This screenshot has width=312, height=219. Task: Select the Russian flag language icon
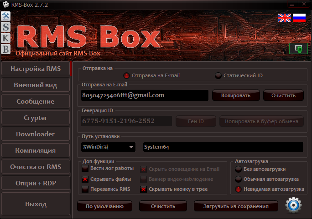[x=299, y=18]
